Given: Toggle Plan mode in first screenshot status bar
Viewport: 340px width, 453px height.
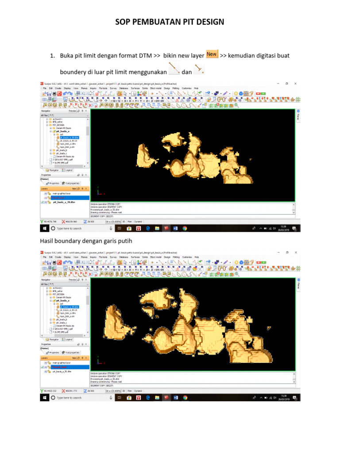Looking at the screenshot, I should [x=130, y=222].
